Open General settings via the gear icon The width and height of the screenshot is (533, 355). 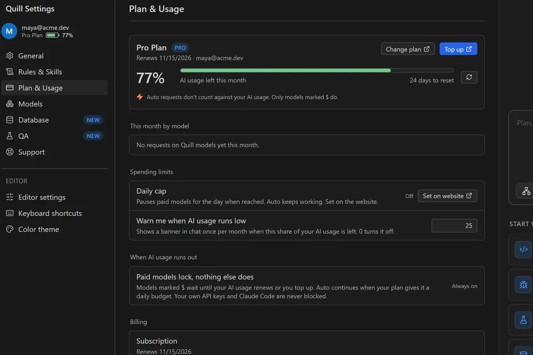pos(10,56)
